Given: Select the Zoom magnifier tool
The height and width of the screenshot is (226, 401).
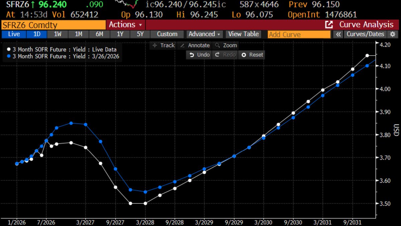Looking at the screenshot, I should pos(226,45).
